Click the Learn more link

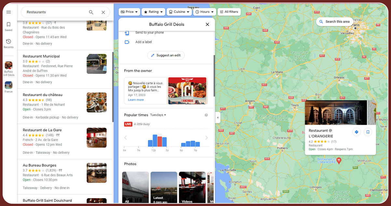136,100
